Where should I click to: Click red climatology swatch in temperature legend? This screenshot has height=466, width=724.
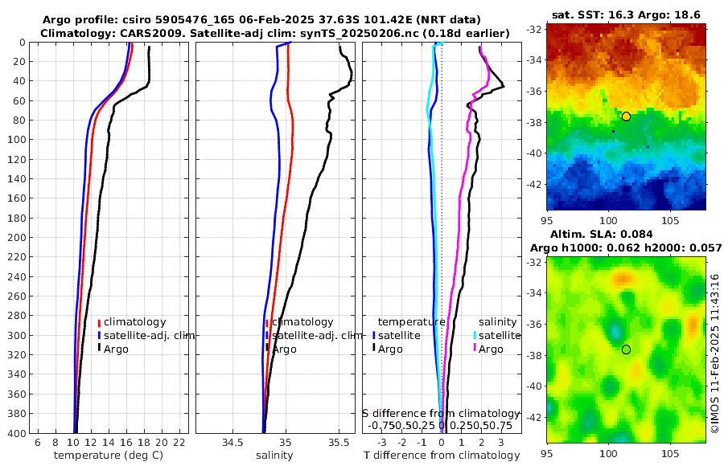[x=99, y=322]
